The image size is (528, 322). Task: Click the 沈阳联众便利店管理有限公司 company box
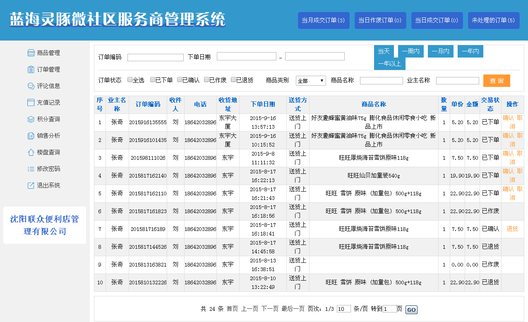pos(45,225)
